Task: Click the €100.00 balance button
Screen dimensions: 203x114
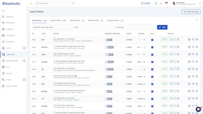Action: [146, 3]
